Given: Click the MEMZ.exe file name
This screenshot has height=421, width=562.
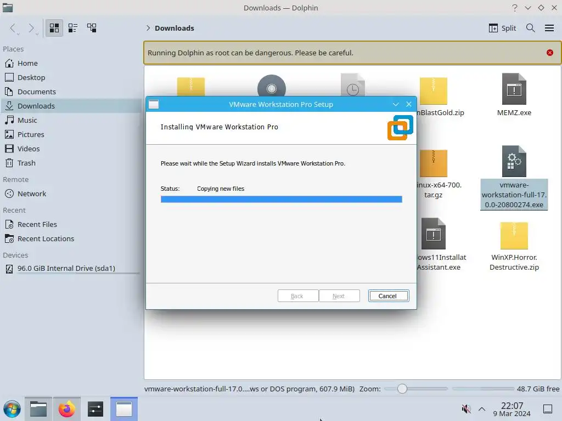Looking at the screenshot, I should (x=514, y=113).
